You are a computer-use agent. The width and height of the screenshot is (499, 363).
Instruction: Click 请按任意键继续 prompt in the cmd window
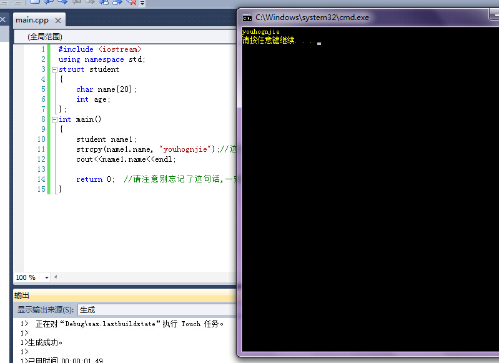277,41
